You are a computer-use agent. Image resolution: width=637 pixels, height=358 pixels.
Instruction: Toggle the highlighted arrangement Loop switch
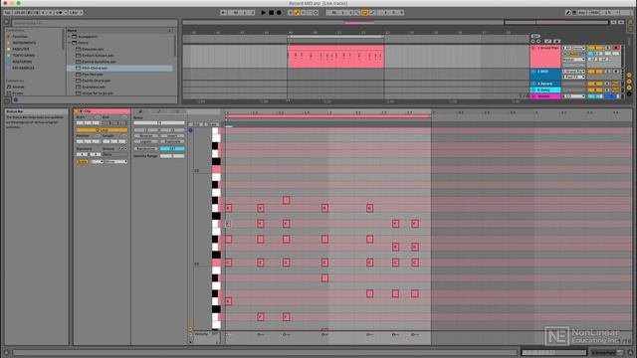(x=365, y=13)
